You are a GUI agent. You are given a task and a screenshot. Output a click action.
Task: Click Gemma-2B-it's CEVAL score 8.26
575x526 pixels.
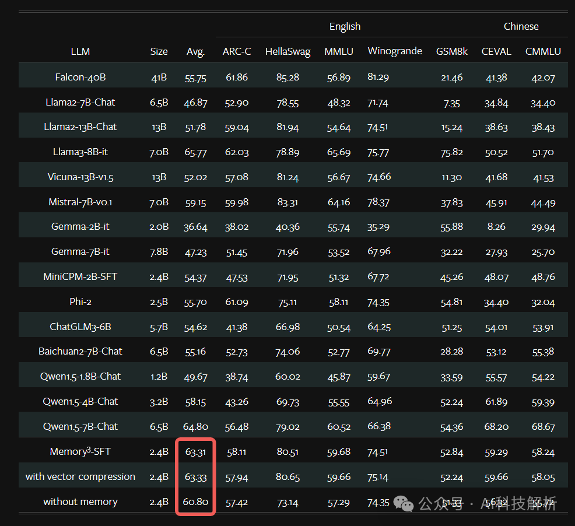click(496, 227)
